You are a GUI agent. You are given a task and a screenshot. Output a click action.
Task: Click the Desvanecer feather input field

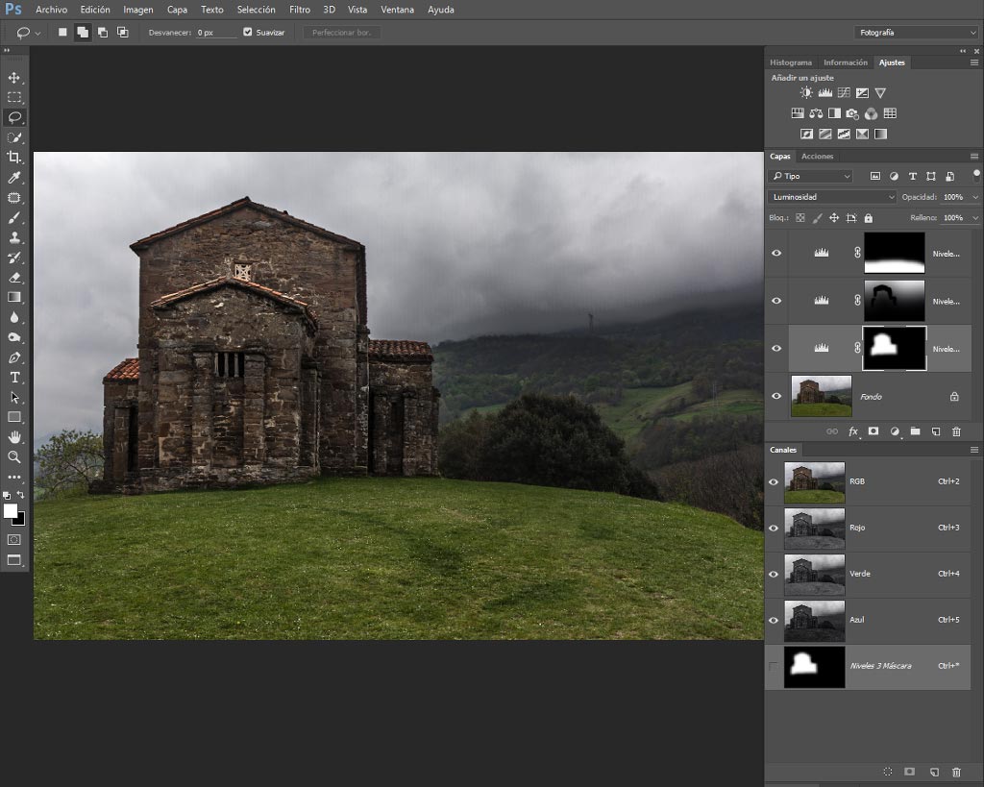216,33
